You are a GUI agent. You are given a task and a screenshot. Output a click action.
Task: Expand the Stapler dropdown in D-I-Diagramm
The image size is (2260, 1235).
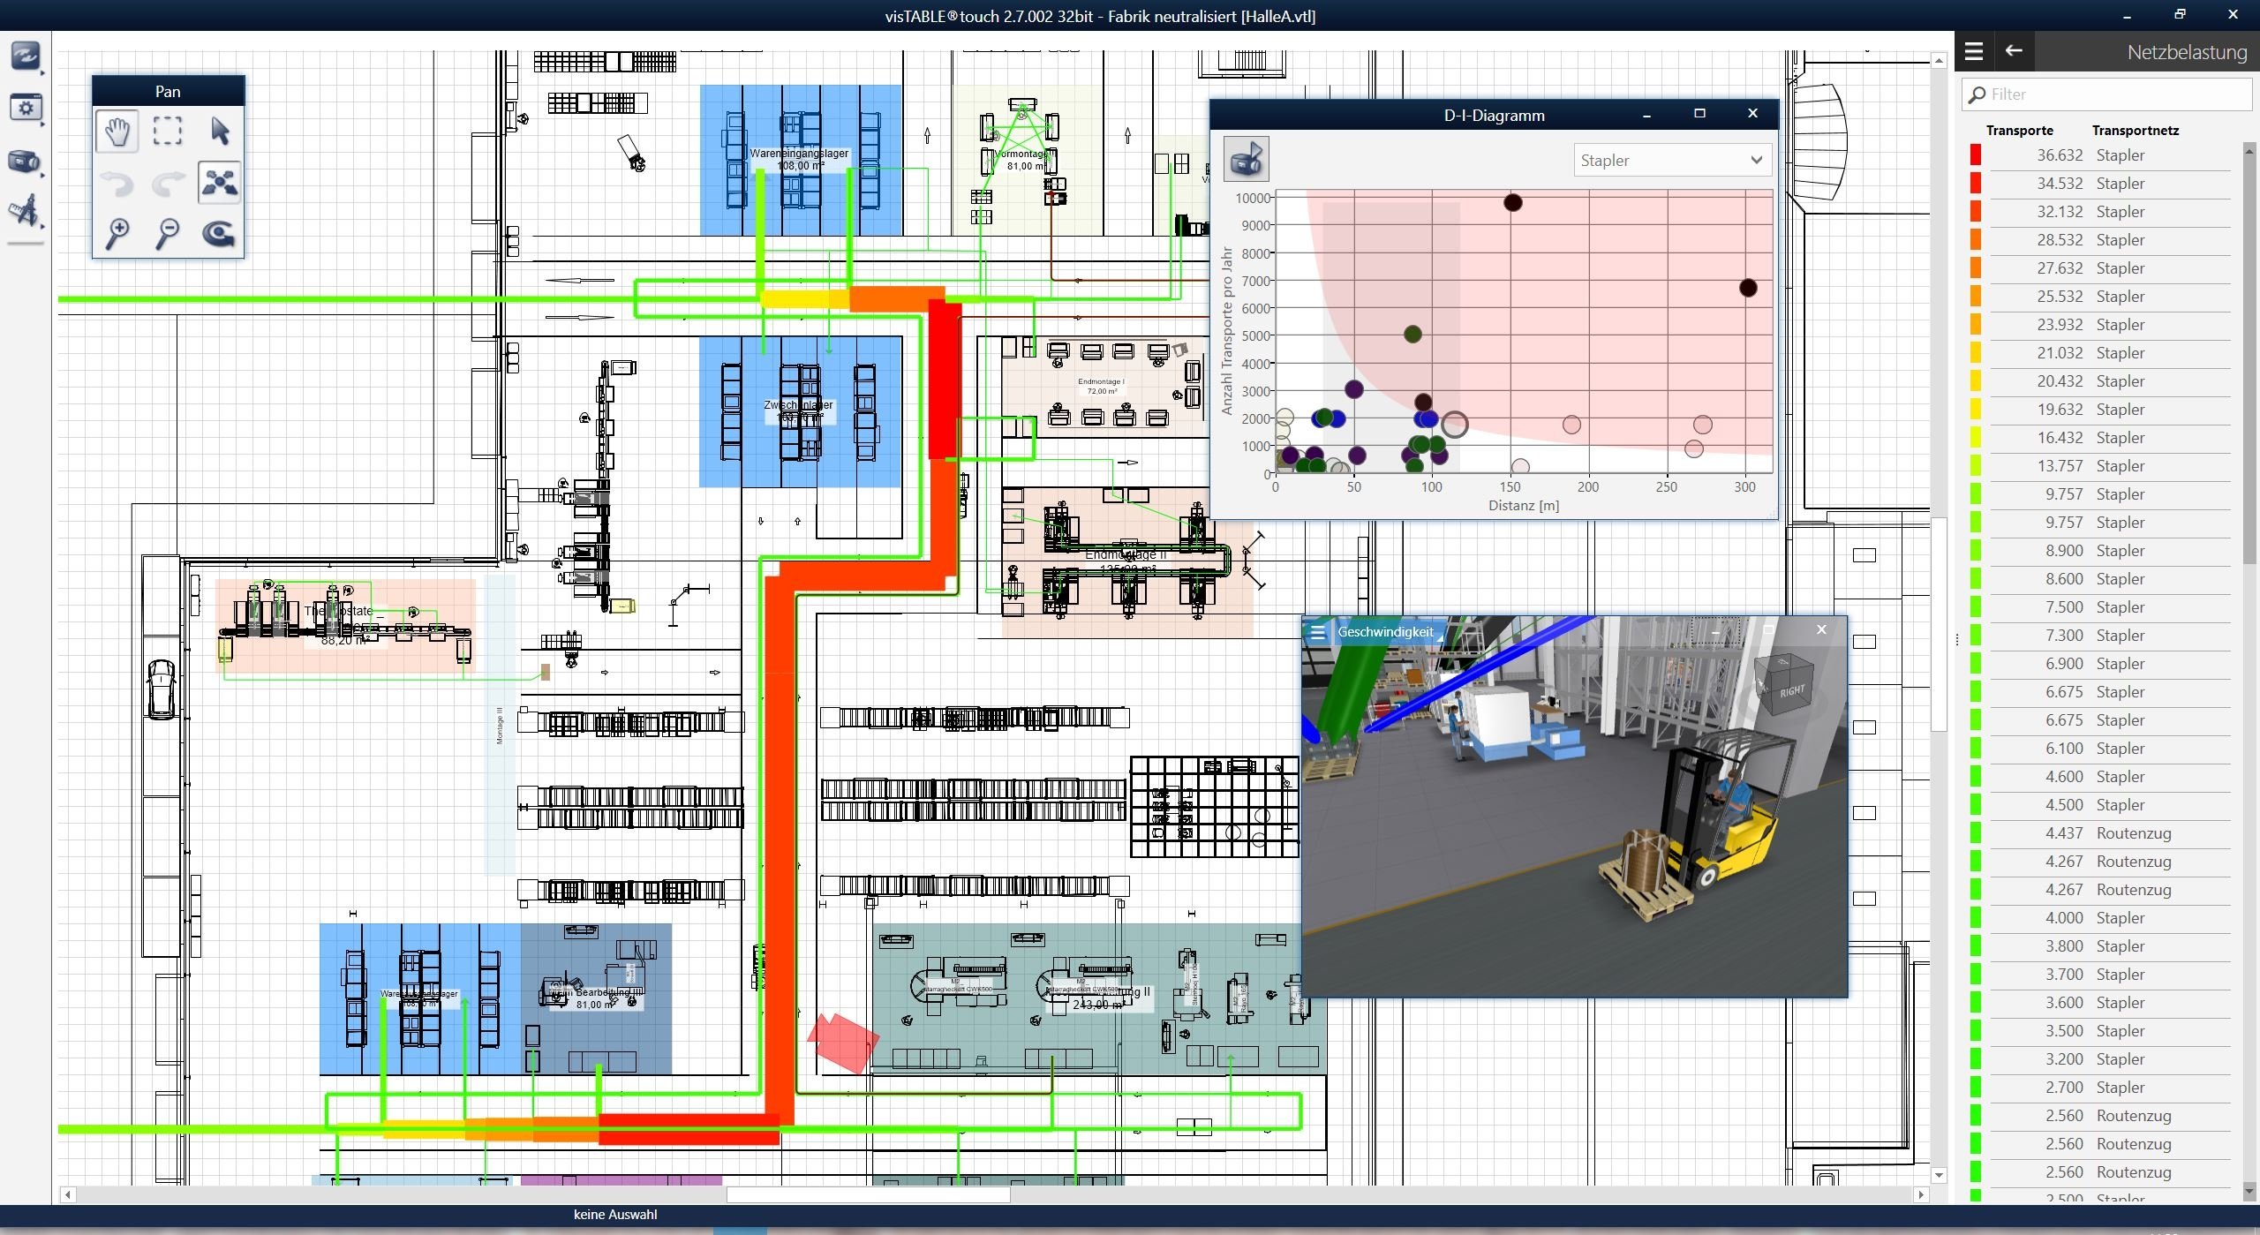pyautogui.click(x=1671, y=160)
